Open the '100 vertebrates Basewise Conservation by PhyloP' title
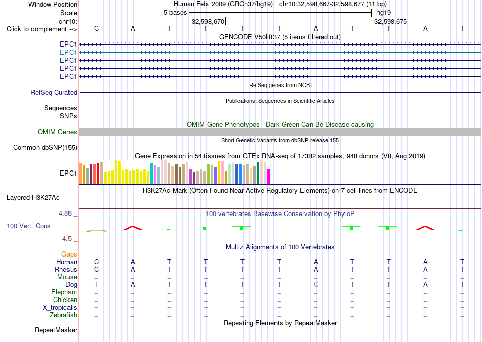Screen dimensions: 482x342 (280, 213)
